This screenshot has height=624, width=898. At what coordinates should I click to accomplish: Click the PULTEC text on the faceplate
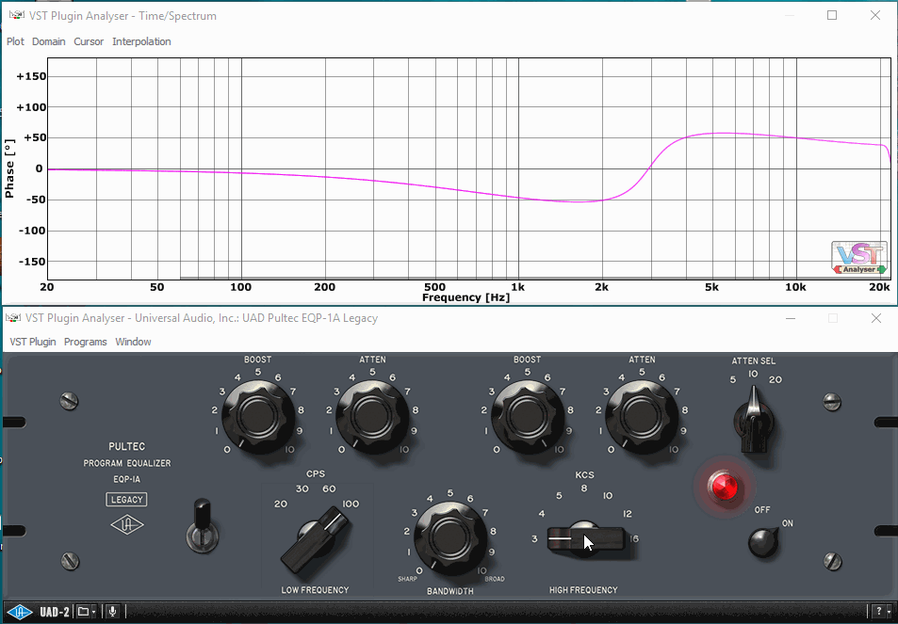click(127, 447)
